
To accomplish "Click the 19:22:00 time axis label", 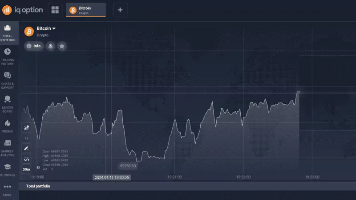I will (243, 177).
